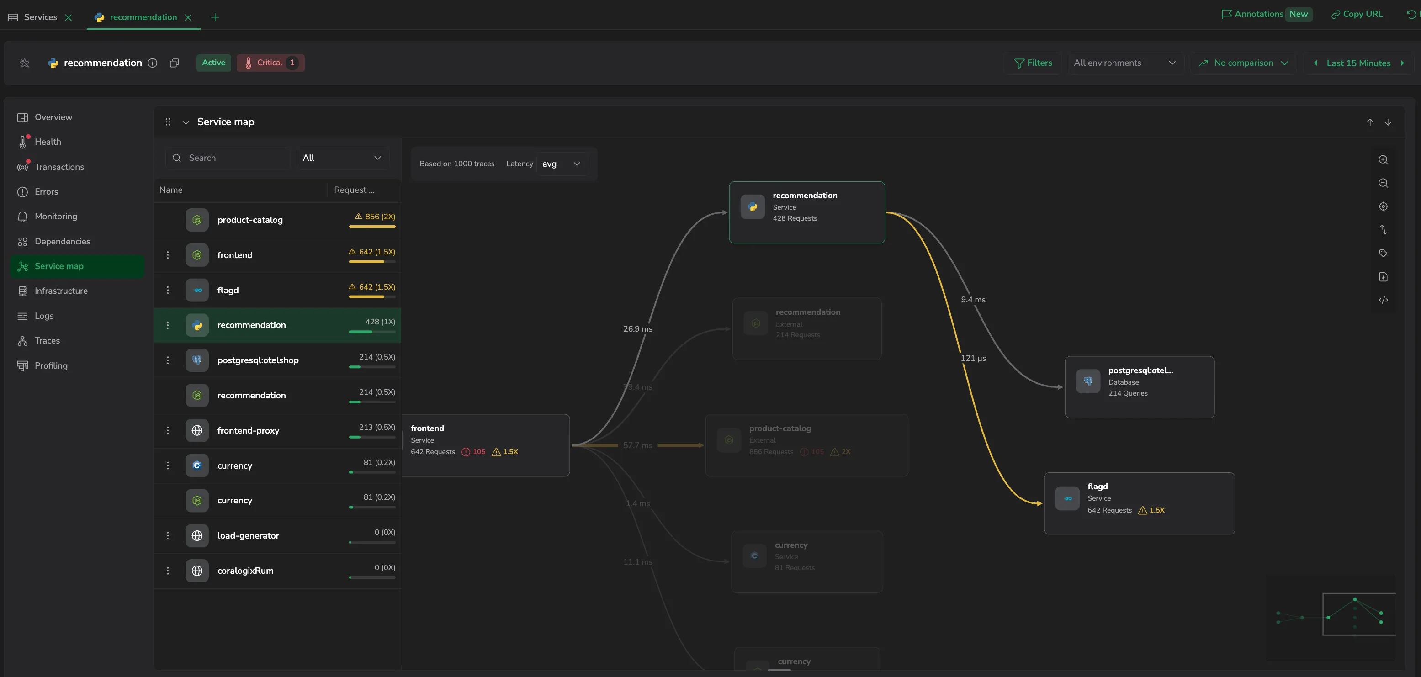Click the info icon beside recommendation title
This screenshot has height=677, width=1421.
tap(153, 63)
